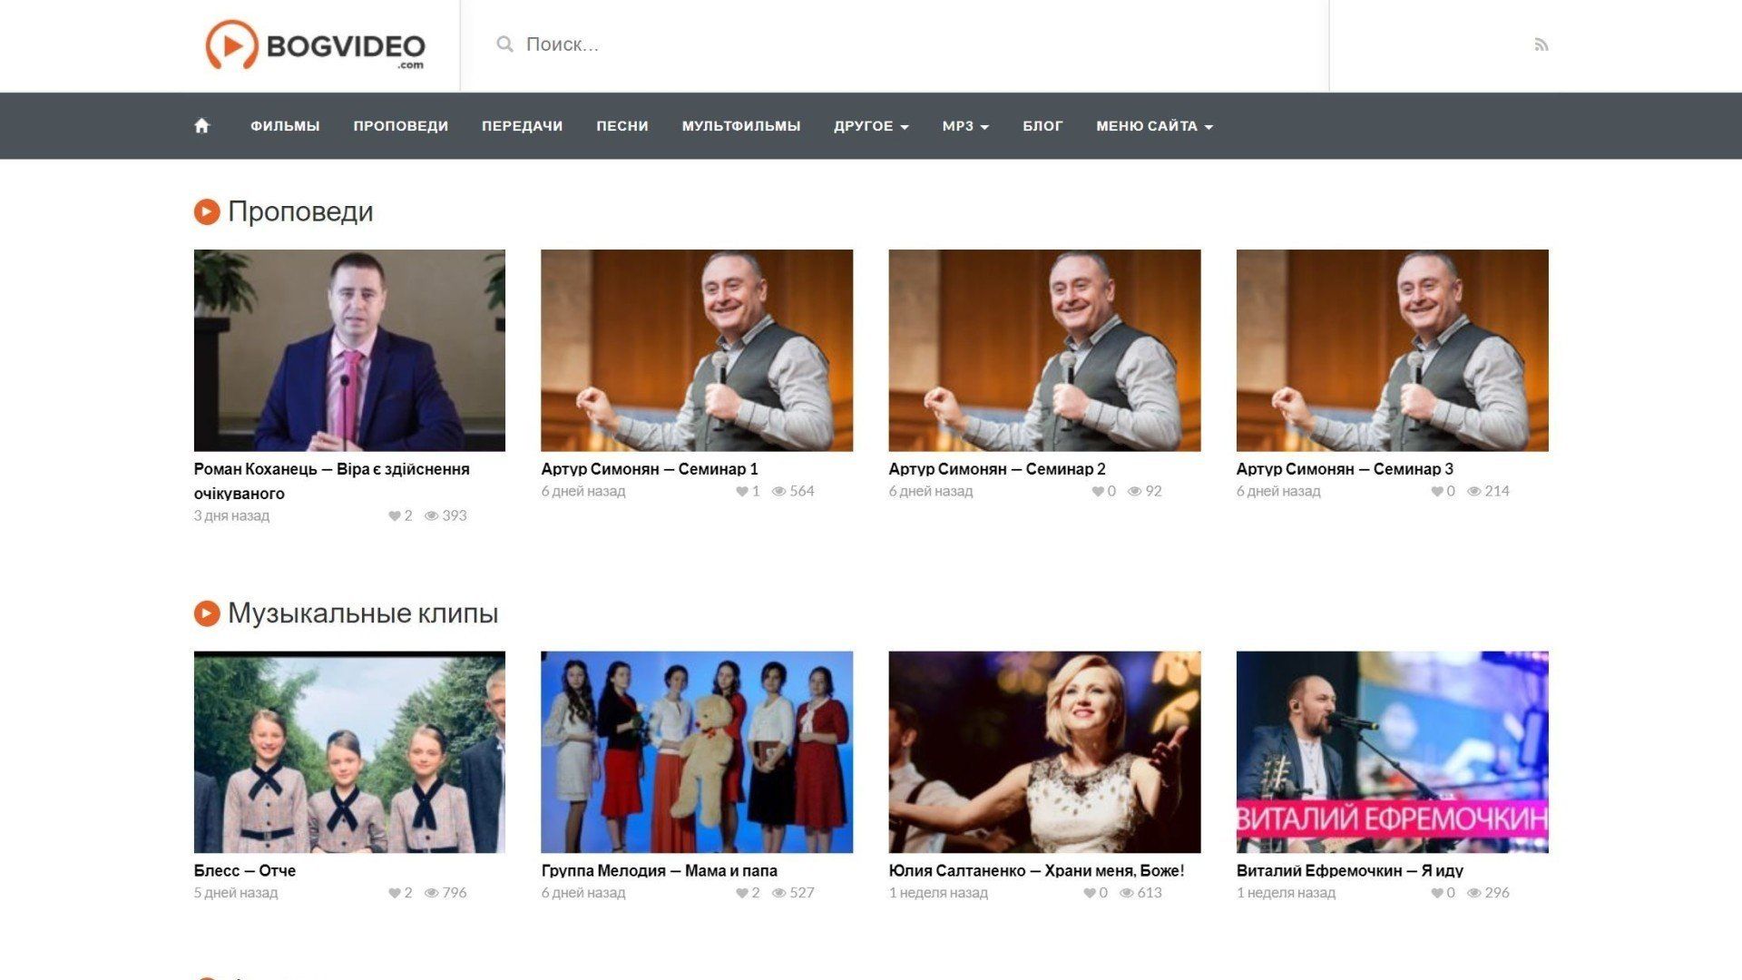Open Группа Мелодия video thumbnail
The width and height of the screenshot is (1742, 980).
tap(697, 752)
